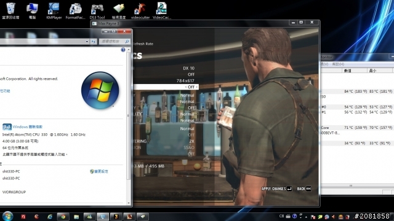The width and height of the screenshot is (394, 221).
Task: Select the Off value above 784x617
Action: tap(191, 74)
